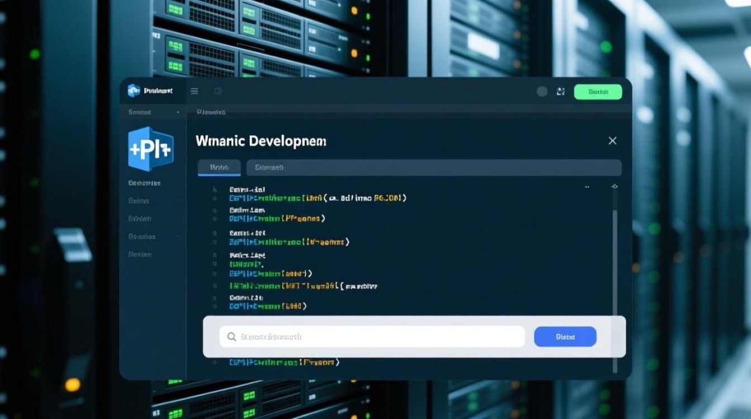This screenshot has width=751, height=419.
Task: Select the first code line ending in yellow text
Action: point(317,198)
